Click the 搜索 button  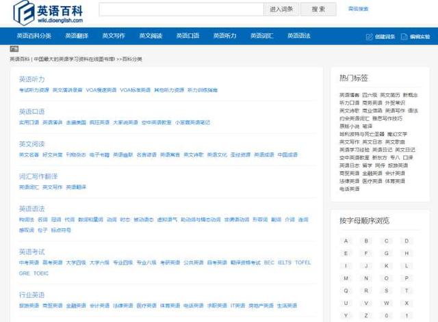coord(318,9)
